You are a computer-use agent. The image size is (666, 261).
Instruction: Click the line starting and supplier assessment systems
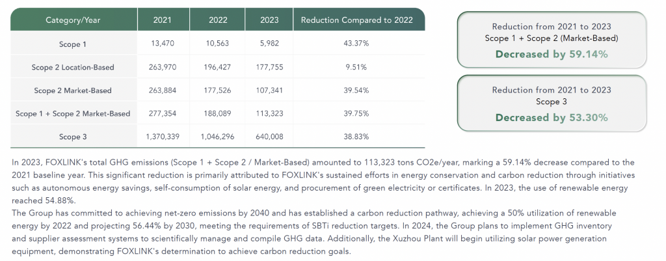309,238
